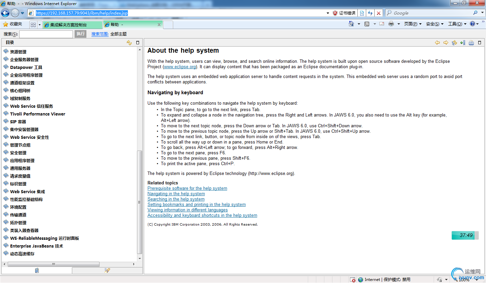Open the IE Help question mark icon
The image size is (486, 283).
(x=473, y=24)
